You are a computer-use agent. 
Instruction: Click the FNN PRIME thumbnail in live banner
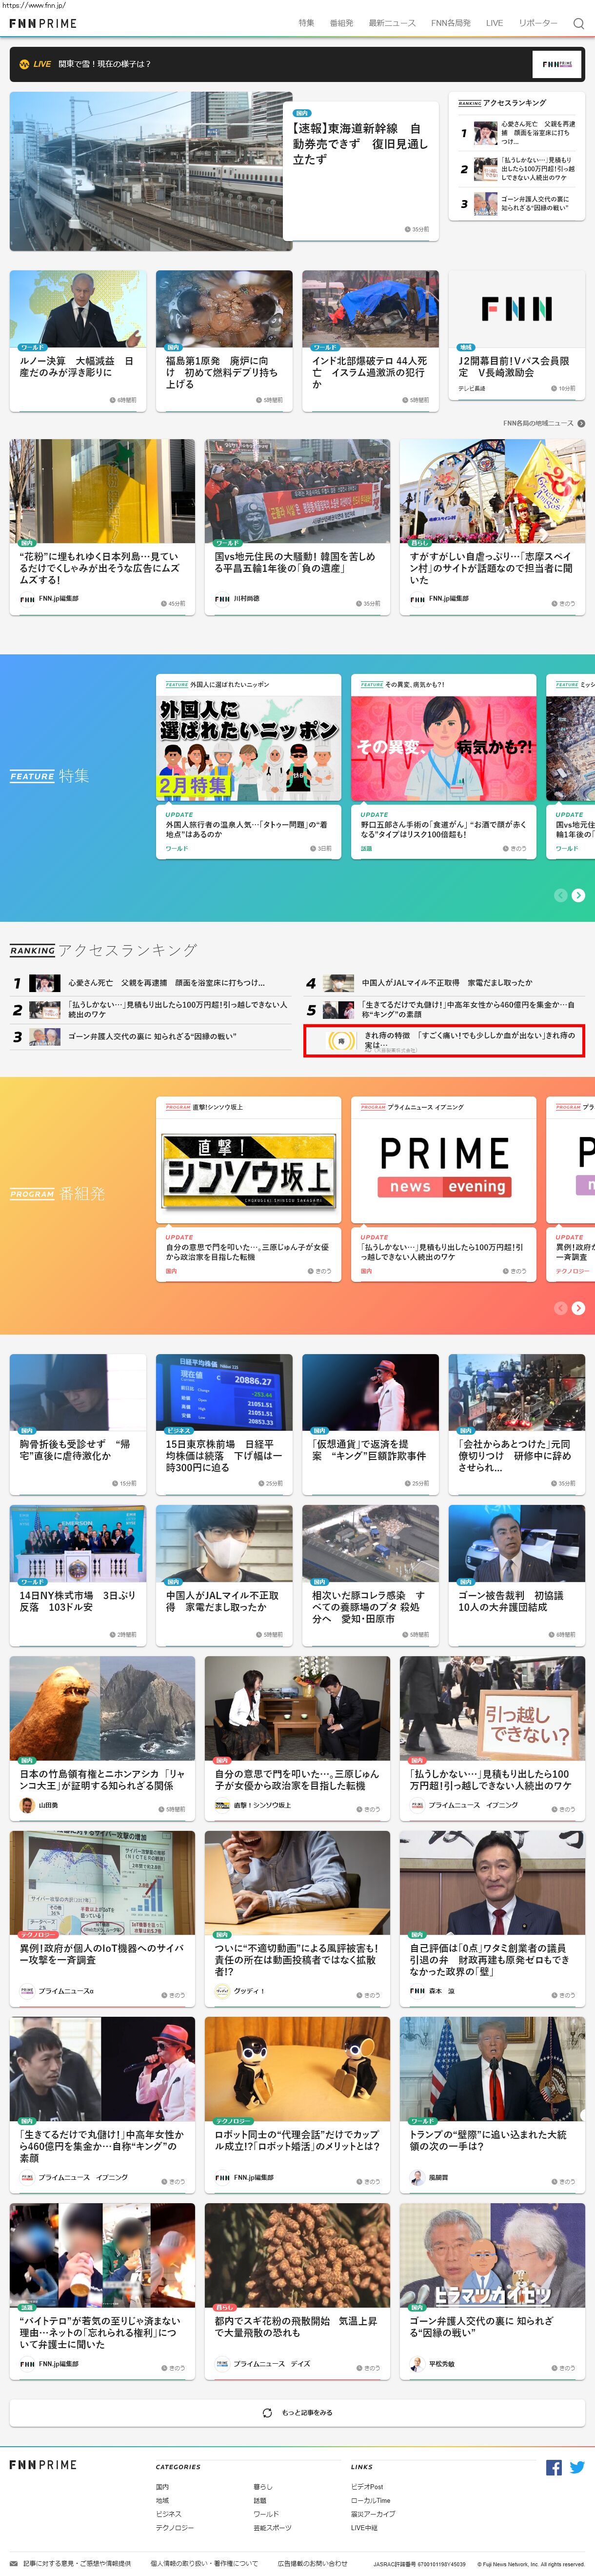point(557,64)
